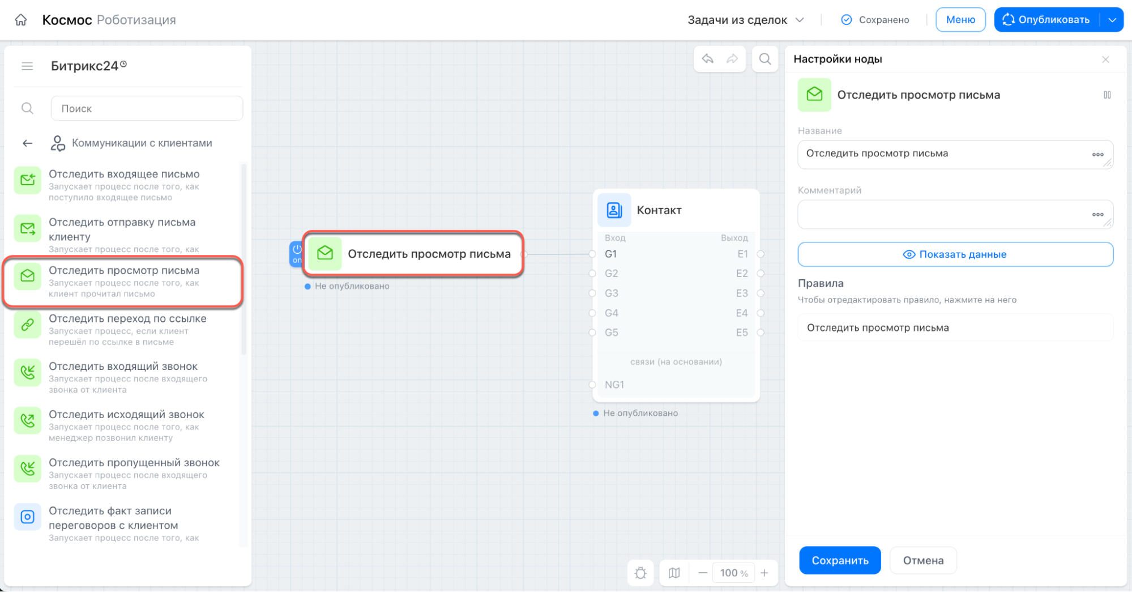Click the debug bug icon
Image resolution: width=1132 pixels, height=592 pixels.
pyautogui.click(x=640, y=573)
